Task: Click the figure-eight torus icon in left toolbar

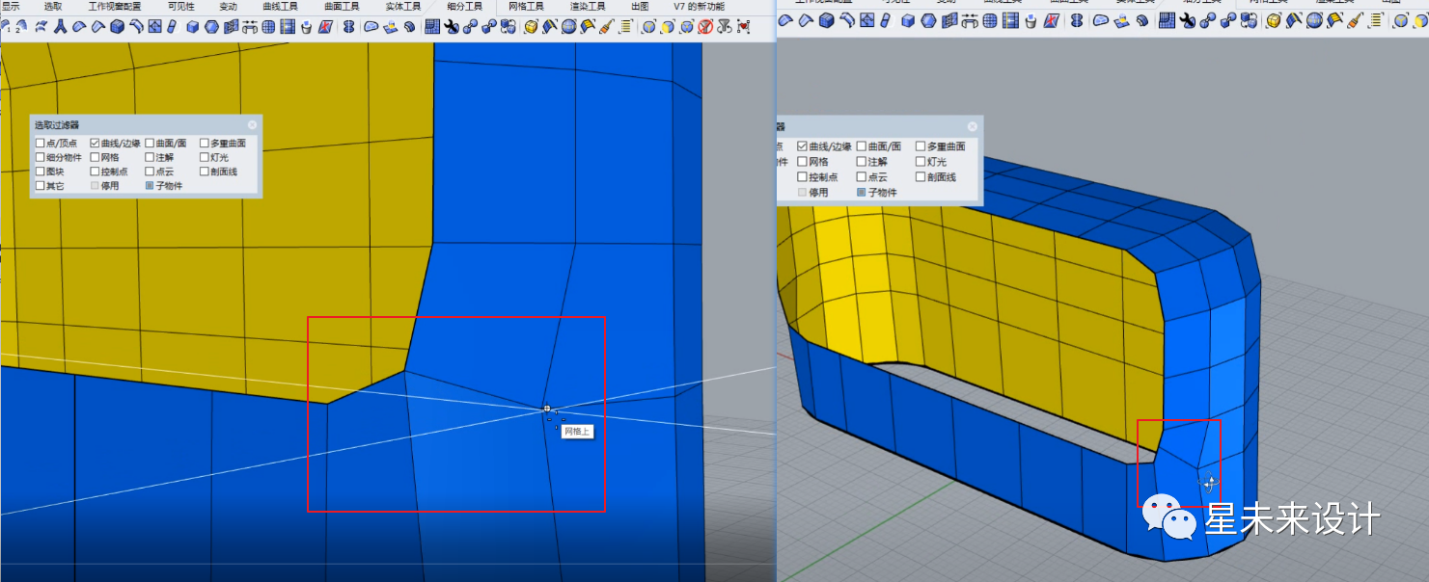Action: point(348,27)
